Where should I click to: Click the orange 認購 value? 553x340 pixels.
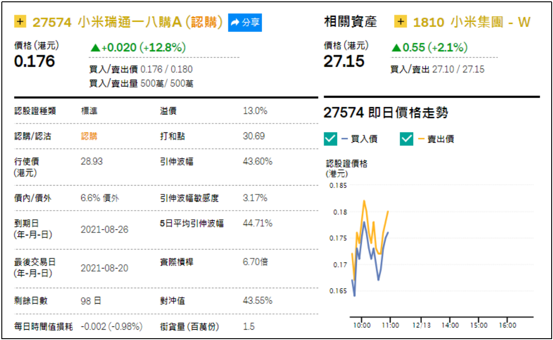[x=89, y=136]
